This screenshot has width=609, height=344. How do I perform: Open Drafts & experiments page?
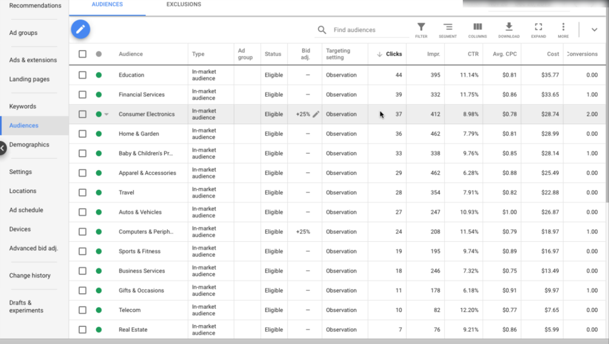pos(26,307)
